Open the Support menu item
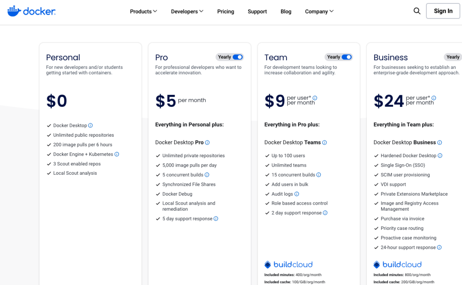 pyautogui.click(x=257, y=12)
